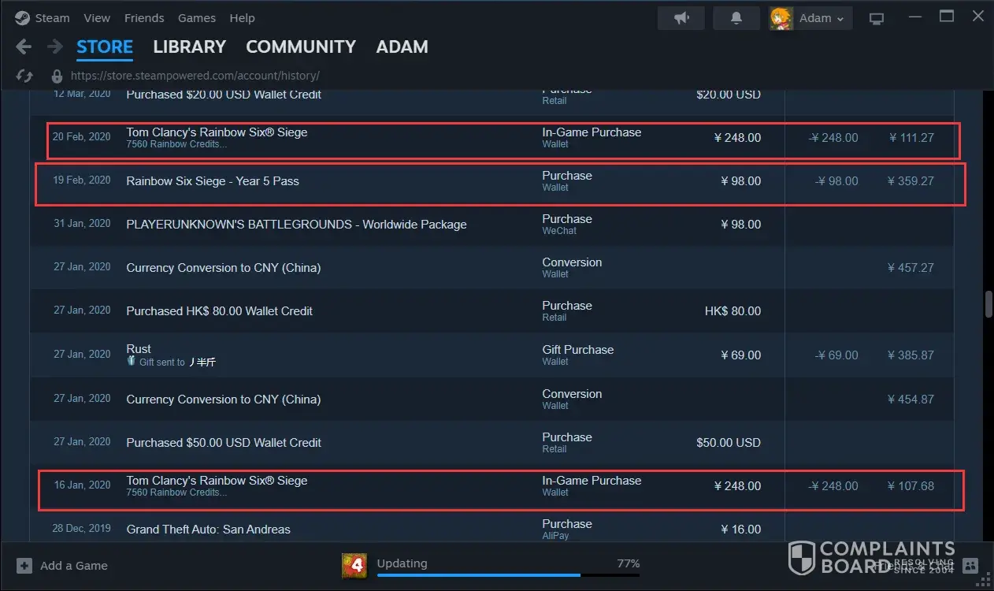Open the announcements megaphone icon
The height and width of the screenshot is (591, 994).
pos(681,18)
